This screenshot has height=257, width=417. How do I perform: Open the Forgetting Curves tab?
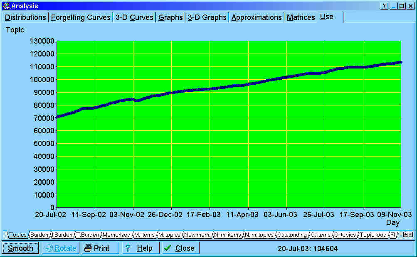(x=81, y=17)
